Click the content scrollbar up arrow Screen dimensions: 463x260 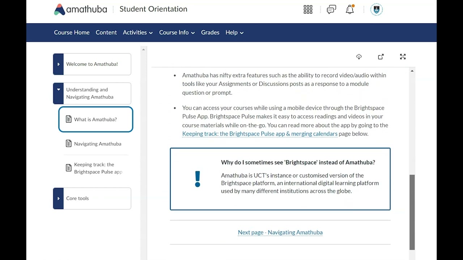click(x=412, y=71)
